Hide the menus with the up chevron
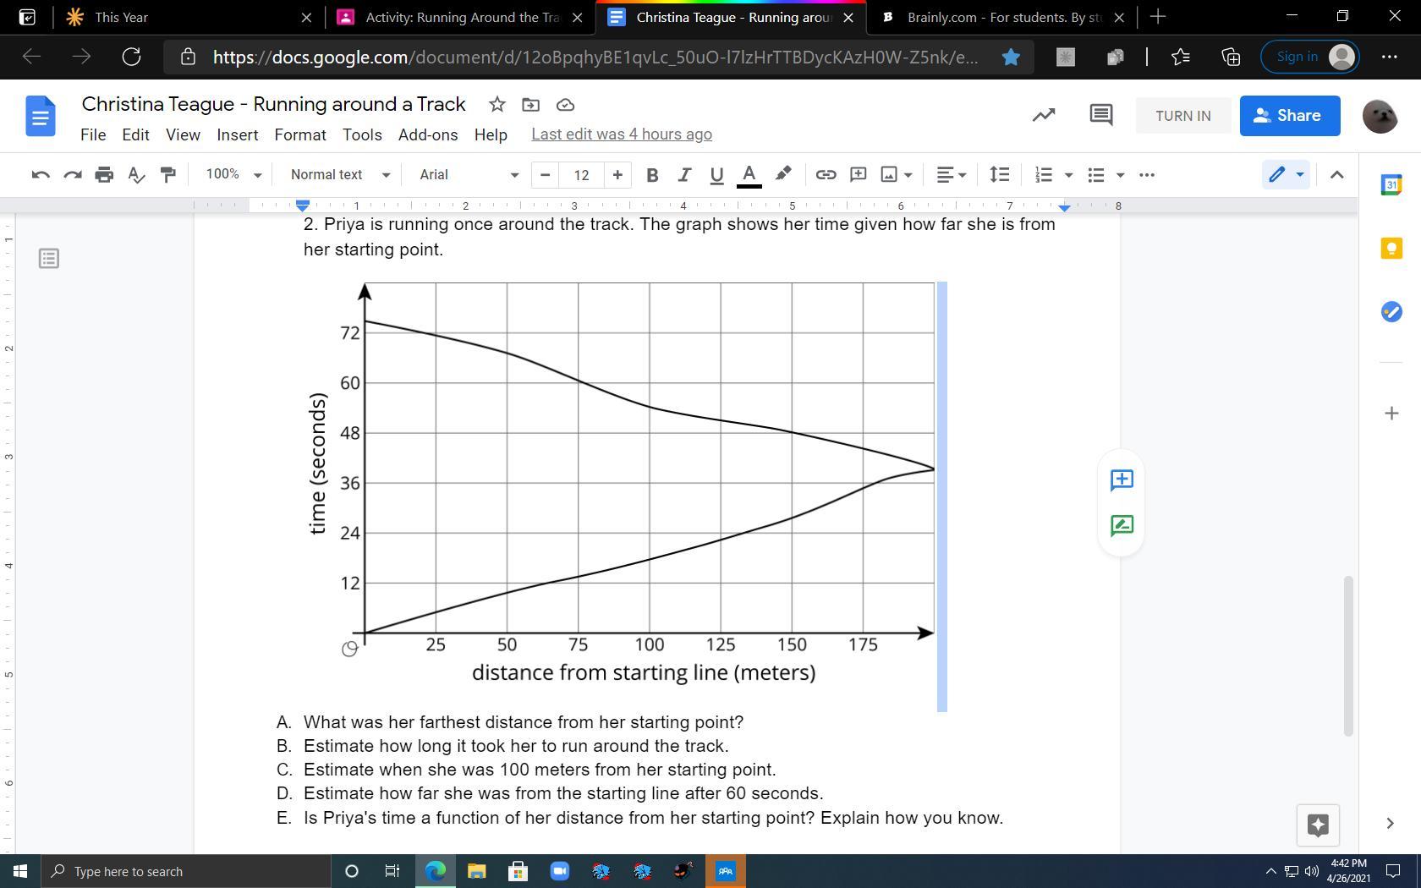Screen dimensions: 1421x888 click(x=1336, y=175)
